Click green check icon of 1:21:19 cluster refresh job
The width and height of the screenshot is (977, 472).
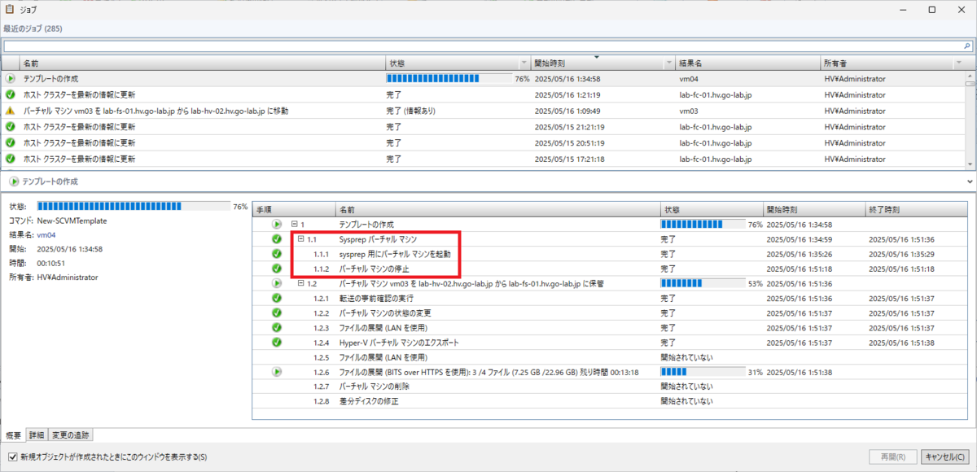(11, 94)
